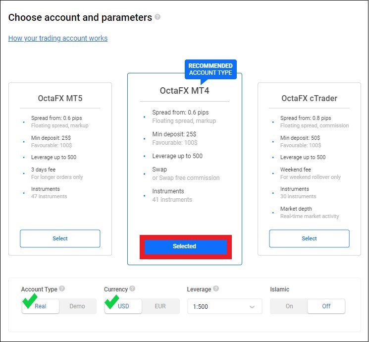Click 'or Swap free commission' in MT4 card

tap(186, 178)
